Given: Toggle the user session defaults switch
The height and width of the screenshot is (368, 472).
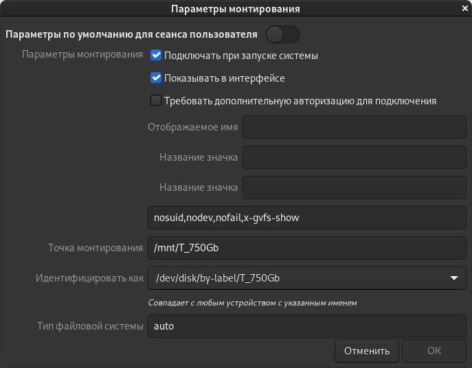Looking at the screenshot, I should pyautogui.click(x=282, y=34).
